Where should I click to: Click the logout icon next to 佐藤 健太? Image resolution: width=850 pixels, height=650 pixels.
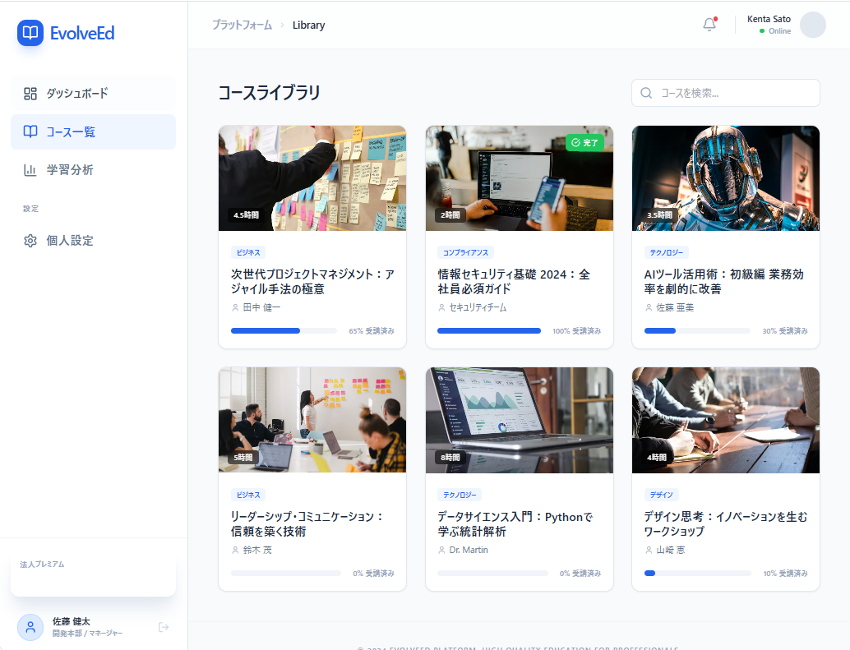(x=163, y=626)
